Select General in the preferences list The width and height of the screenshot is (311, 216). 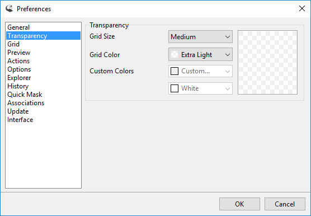pyautogui.click(x=43, y=27)
